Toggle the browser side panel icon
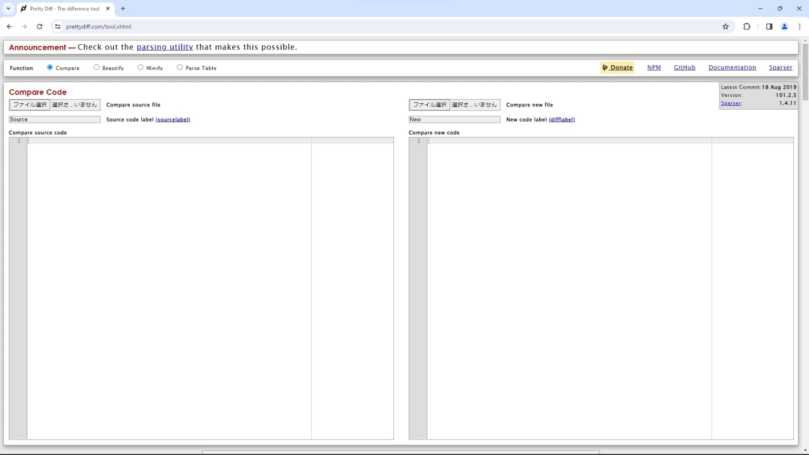The image size is (809, 455). [x=769, y=26]
